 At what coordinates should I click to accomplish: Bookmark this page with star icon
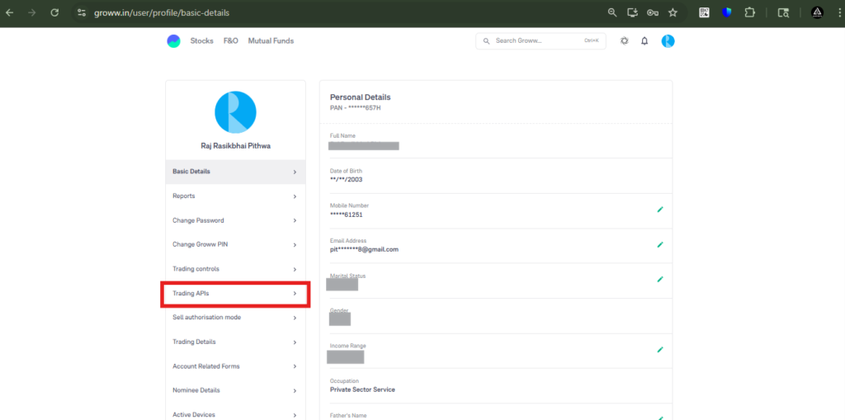tap(673, 13)
